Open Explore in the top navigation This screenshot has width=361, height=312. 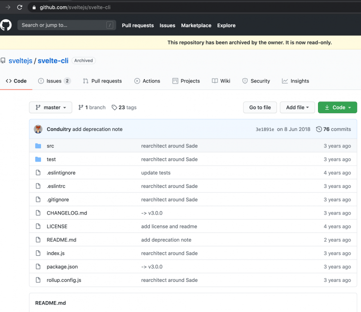[226, 25]
